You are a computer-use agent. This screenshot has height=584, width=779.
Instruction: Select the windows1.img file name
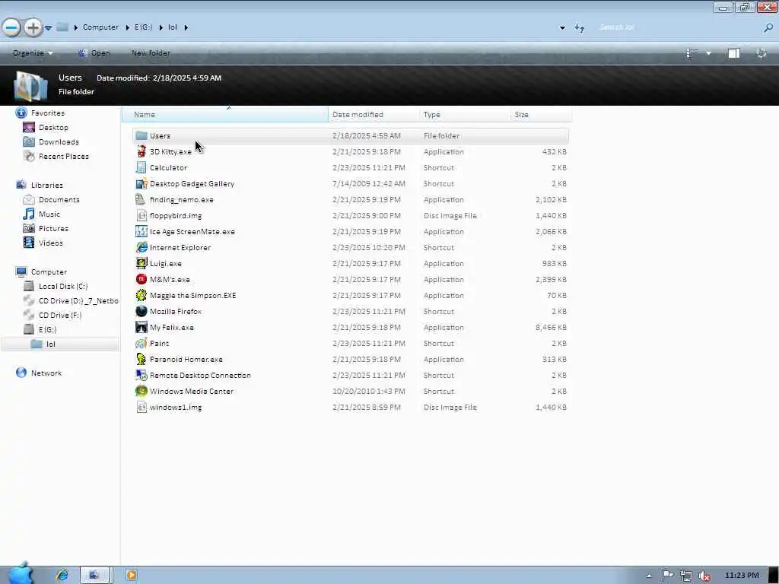coord(176,408)
